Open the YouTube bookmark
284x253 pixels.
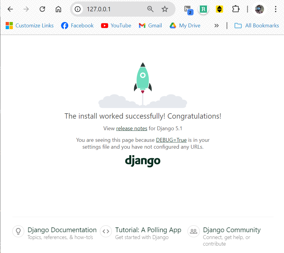[116, 26]
